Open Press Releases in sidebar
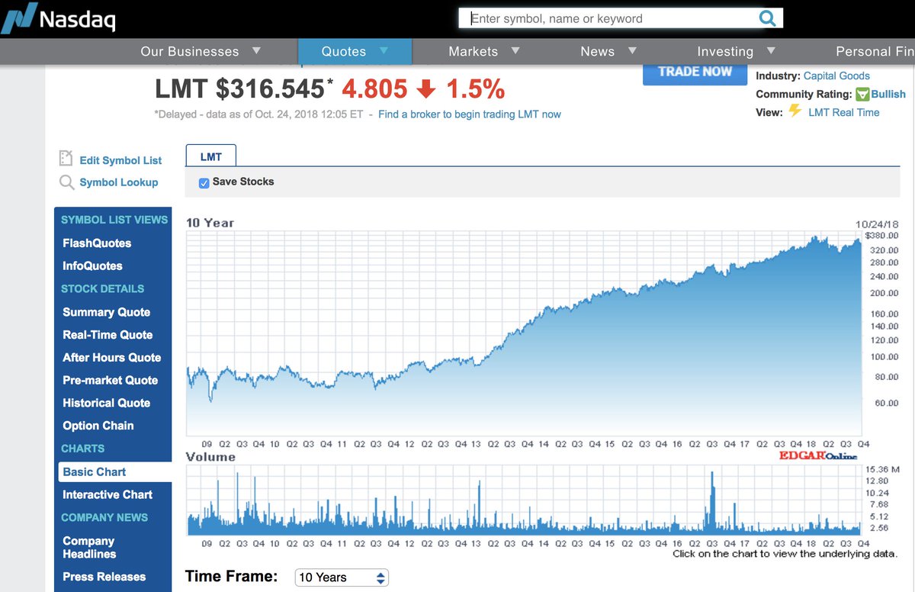Screen dimensions: 915x592 click(x=104, y=578)
